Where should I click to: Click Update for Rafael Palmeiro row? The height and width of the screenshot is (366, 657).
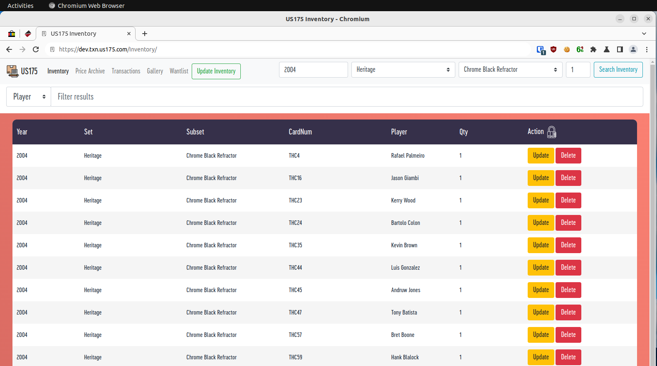tap(541, 156)
